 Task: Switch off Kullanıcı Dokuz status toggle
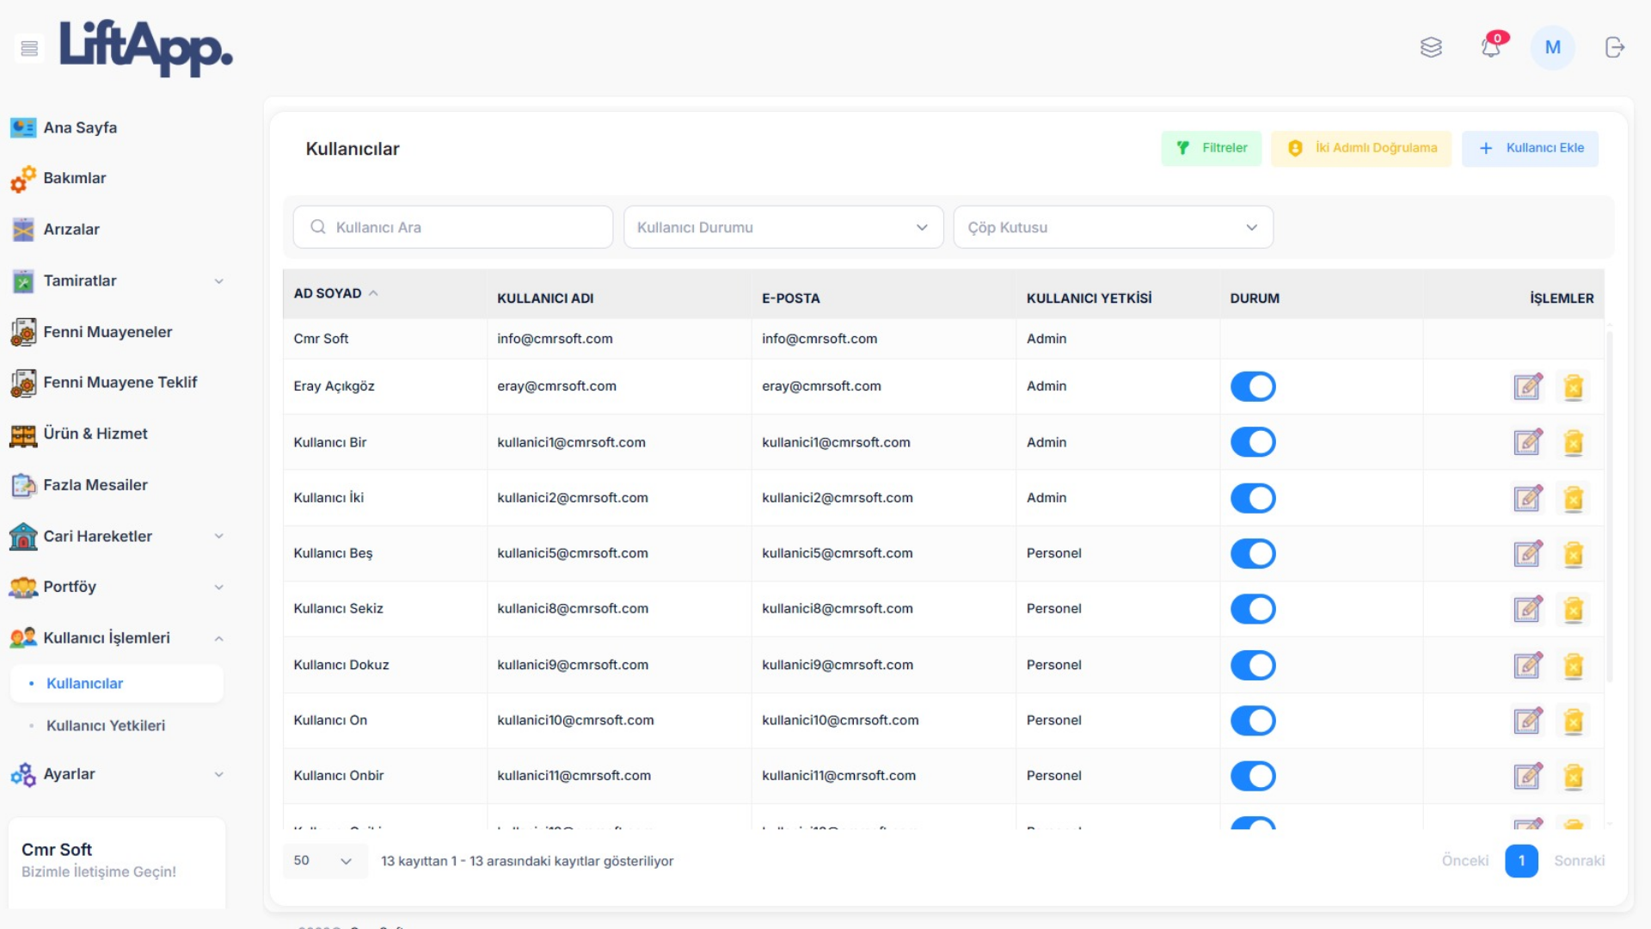coord(1252,665)
